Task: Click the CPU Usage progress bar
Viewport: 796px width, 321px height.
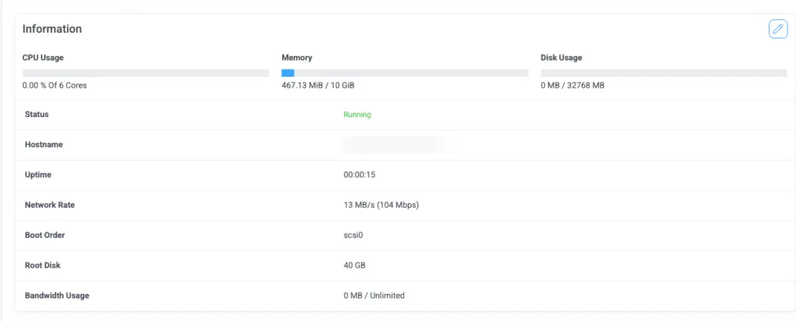Action: click(145, 73)
